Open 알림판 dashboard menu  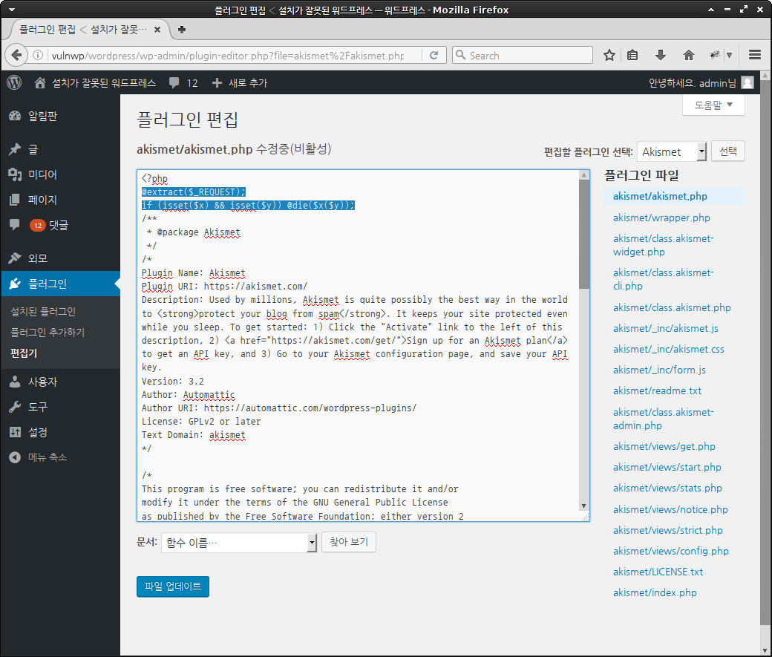tap(60, 117)
